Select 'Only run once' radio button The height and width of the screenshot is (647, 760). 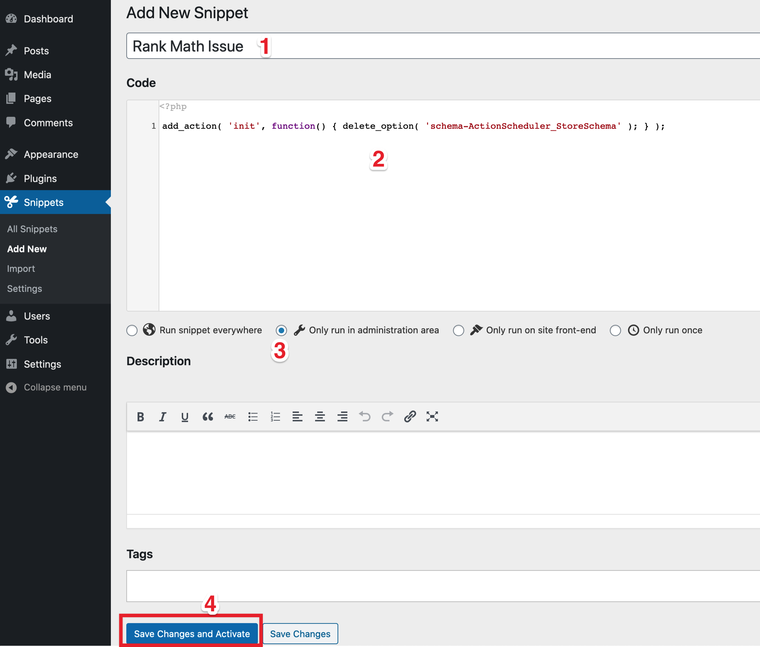615,330
